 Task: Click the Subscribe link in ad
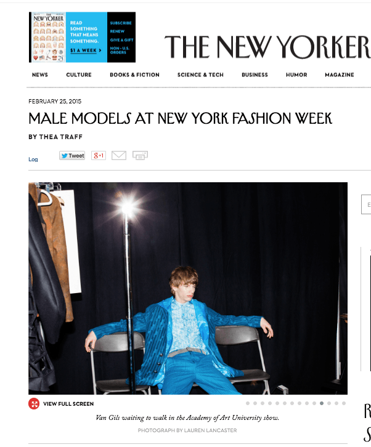pos(121,23)
